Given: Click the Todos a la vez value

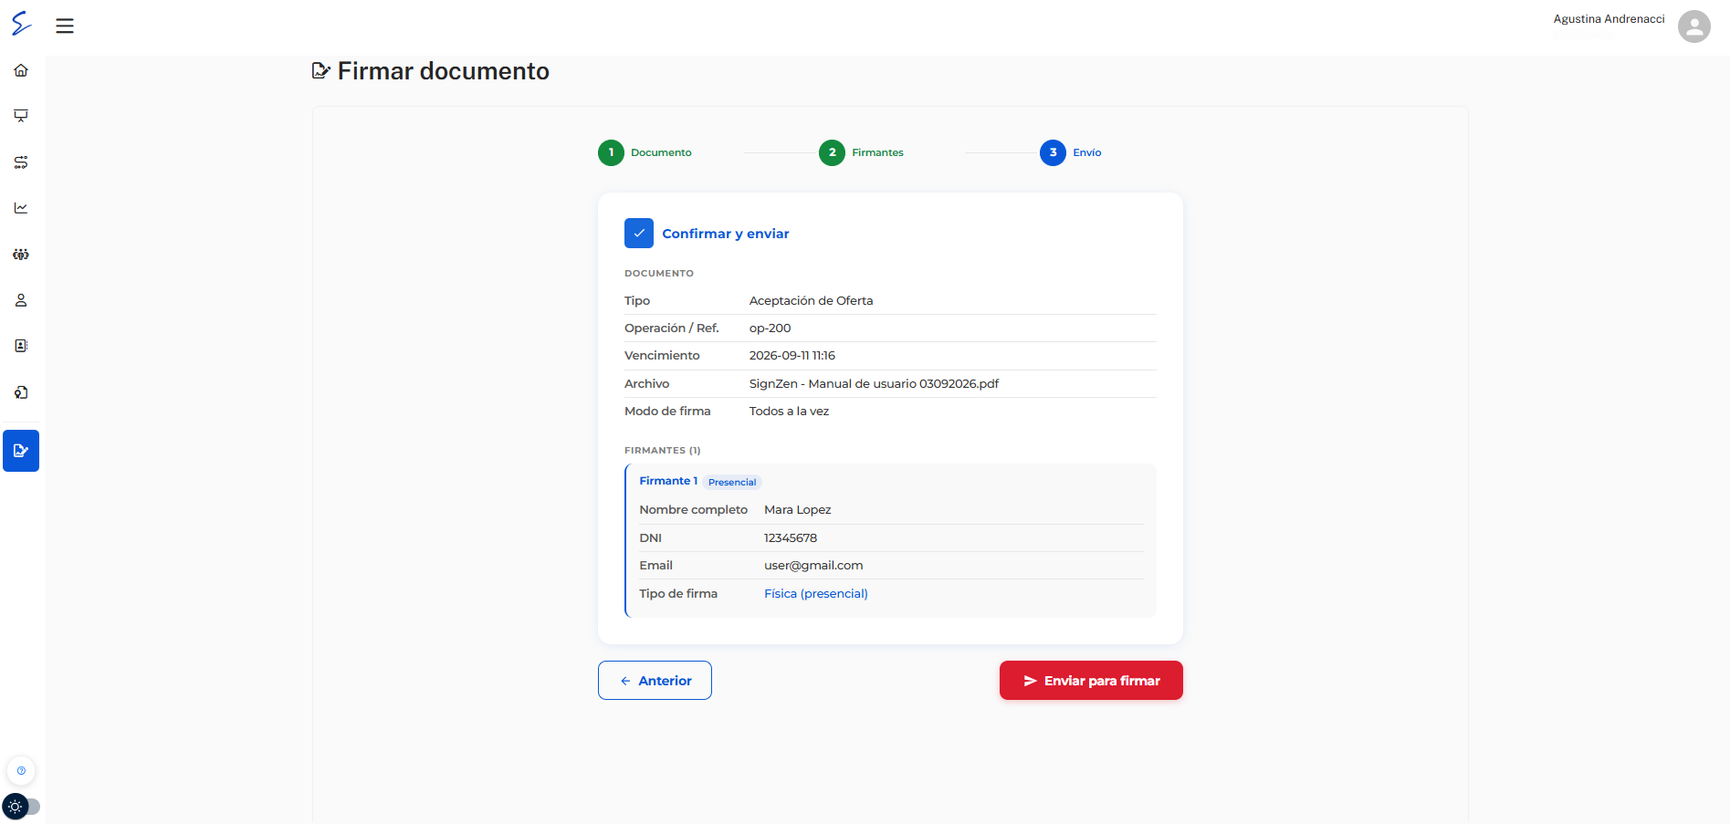Looking at the screenshot, I should (x=789, y=412).
